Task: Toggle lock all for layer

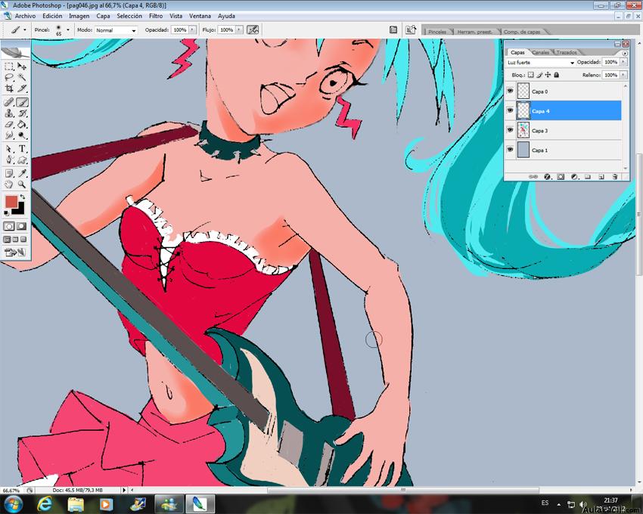Action: coord(557,75)
